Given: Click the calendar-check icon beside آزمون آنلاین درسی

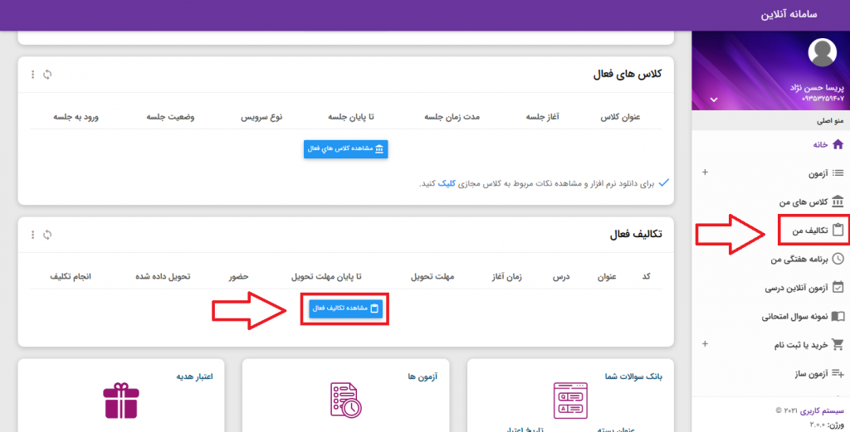Looking at the screenshot, I should coord(838,288).
